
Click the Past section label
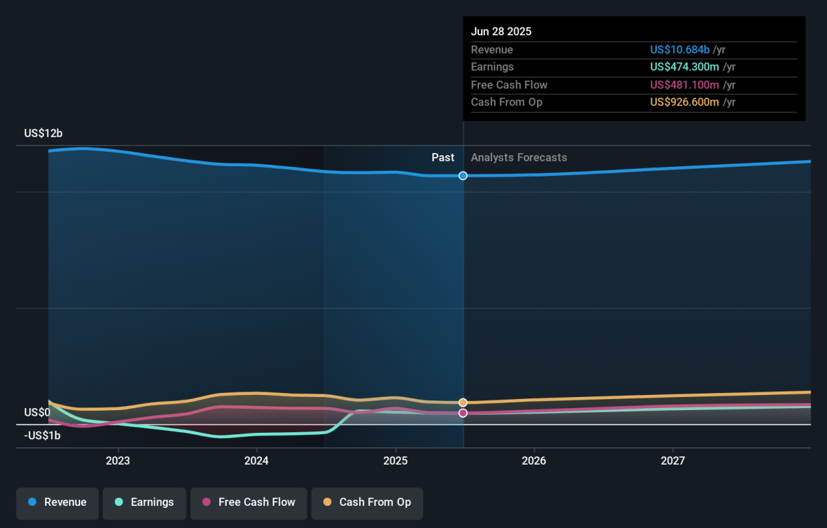[x=442, y=157]
